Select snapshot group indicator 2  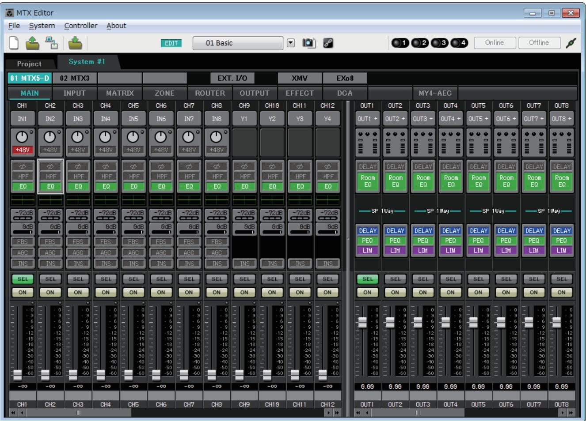(x=419, y=43)
